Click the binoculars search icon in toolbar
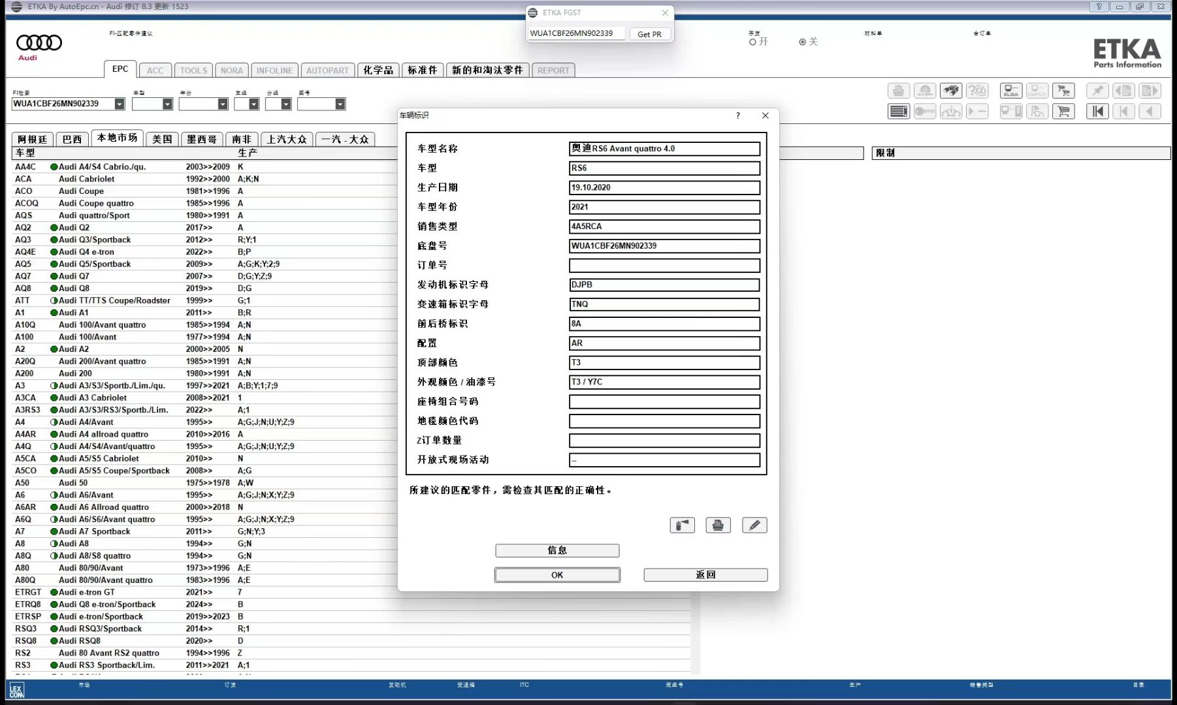 tap(951, 91)
